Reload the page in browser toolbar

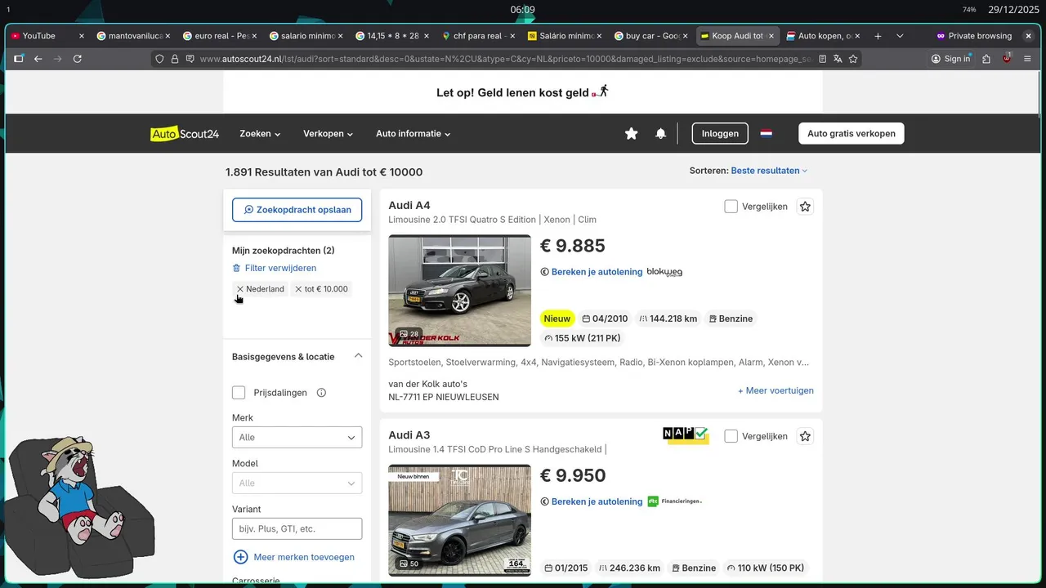pyautogui.click(x=78, y=59)
